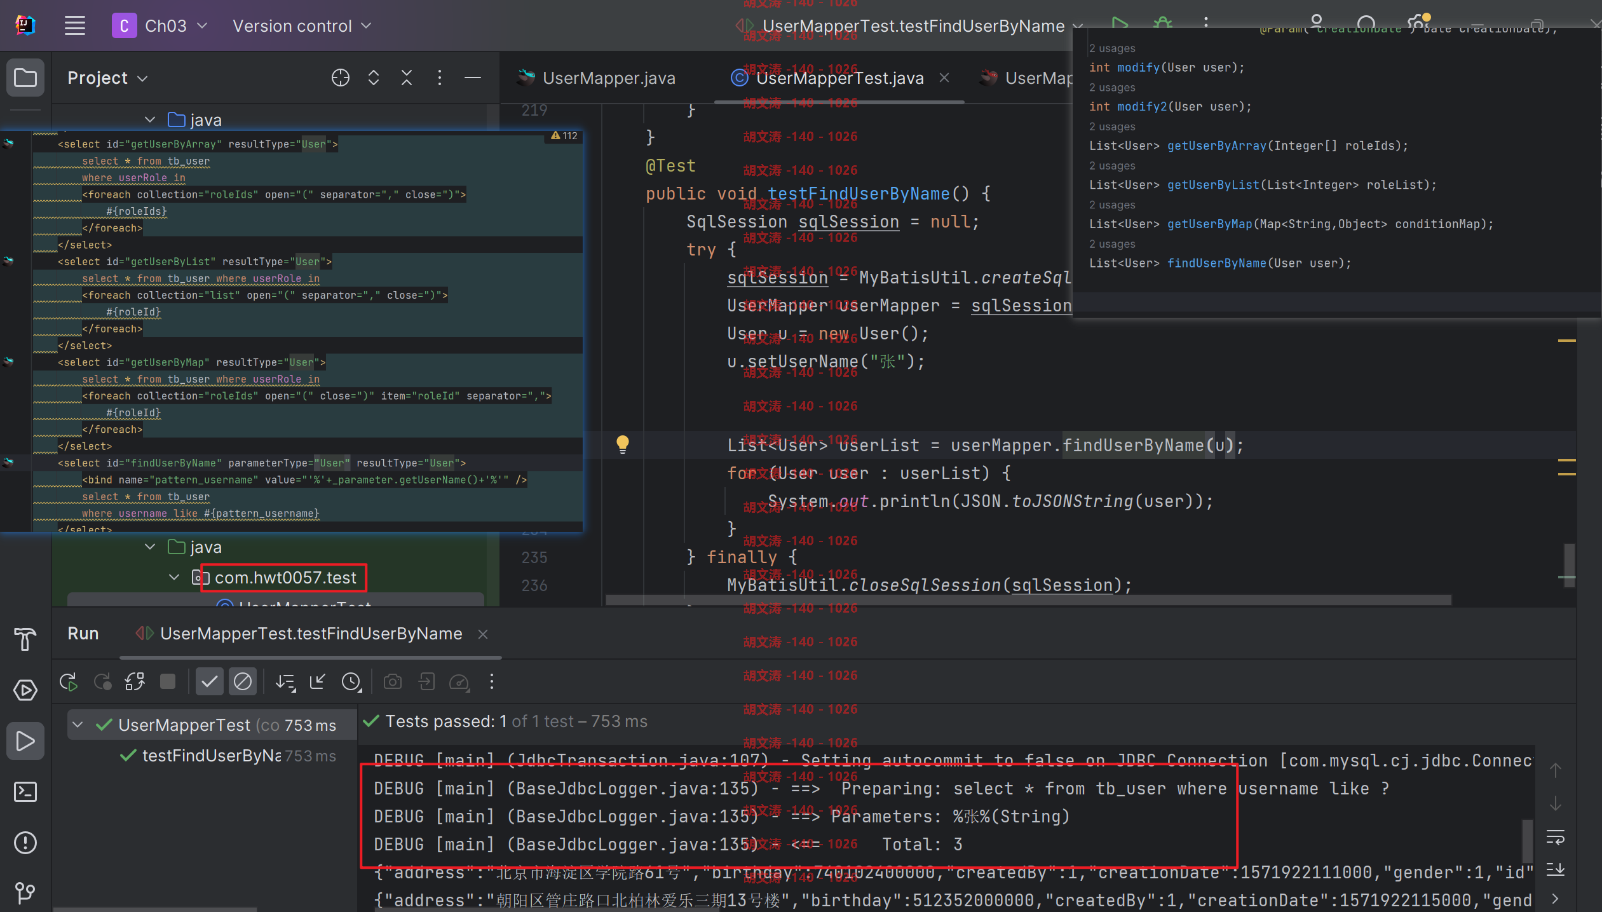The height and width of the screenshot is (912, 1602).
Task: Open the Run tool window sidebar icon
Action: (x=25, y=741)
